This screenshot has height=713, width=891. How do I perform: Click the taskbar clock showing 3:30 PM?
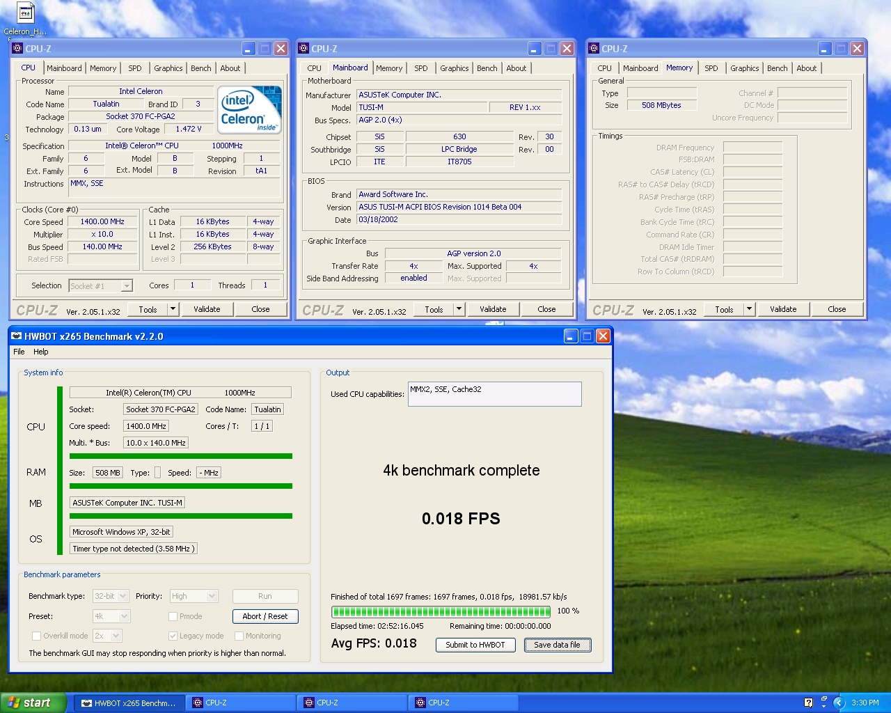pos(865,703)
